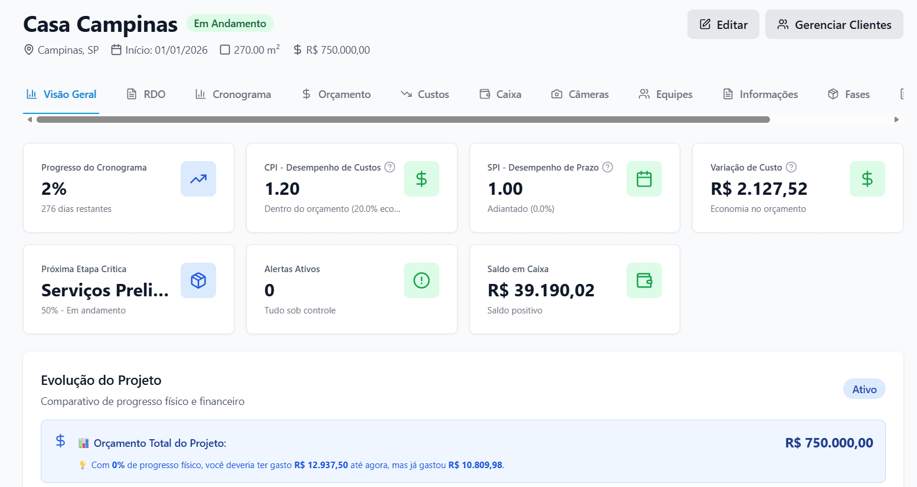Open Gerenciar Clientes

[834, 25]
